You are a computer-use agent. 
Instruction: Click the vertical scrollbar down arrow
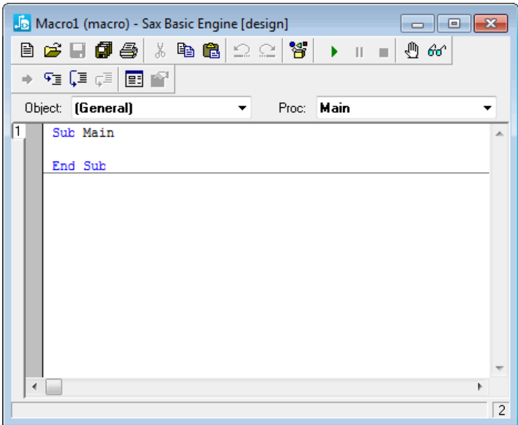tap(499, 368)
